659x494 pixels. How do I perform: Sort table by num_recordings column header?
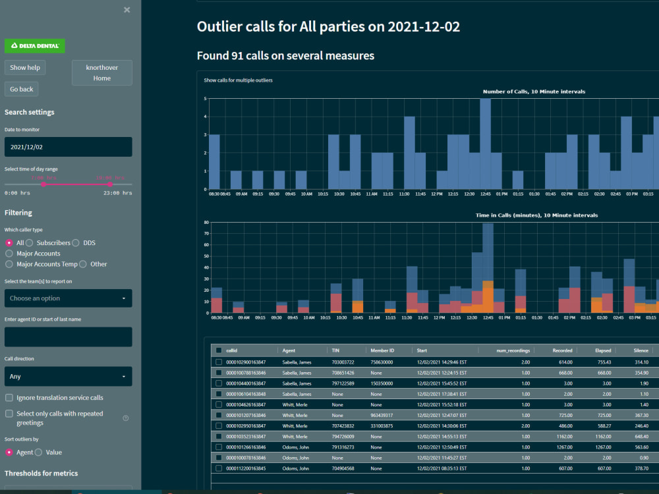(x=513, y=350)
